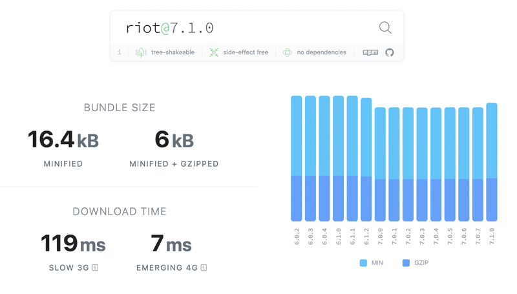517x294 pixels.
Task: Click the side-effect free arrows icon
Action: 214,52
